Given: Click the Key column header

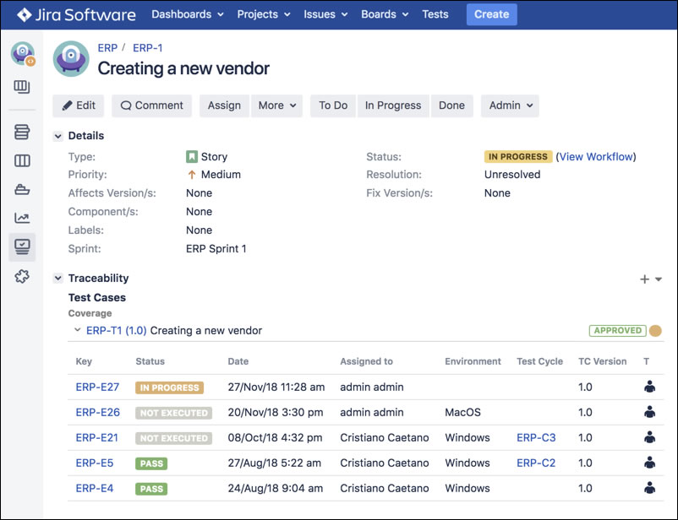Looking at the screenshot, I should 84,361.
